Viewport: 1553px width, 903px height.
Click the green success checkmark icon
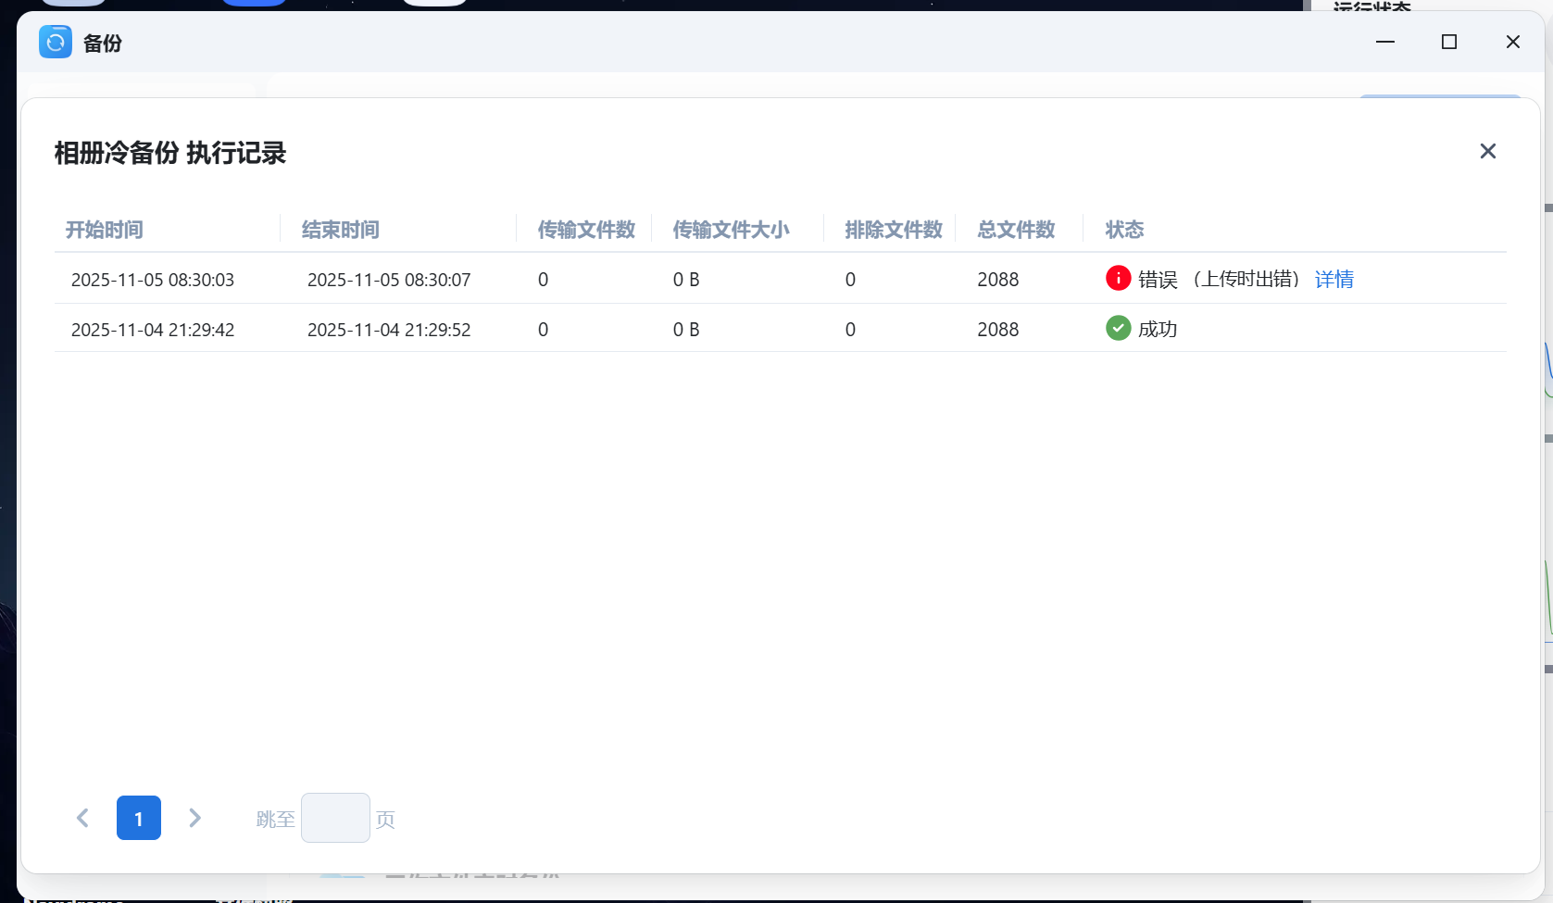coord(1118,328)
